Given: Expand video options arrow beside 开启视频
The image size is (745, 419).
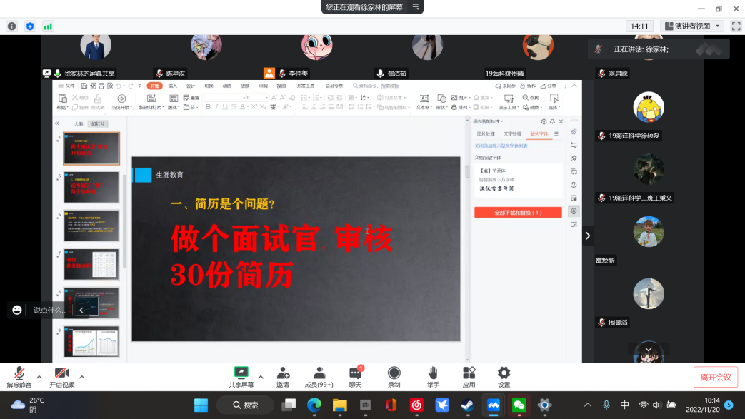Looking at the screenshot, I should click(x=82, y=377).
